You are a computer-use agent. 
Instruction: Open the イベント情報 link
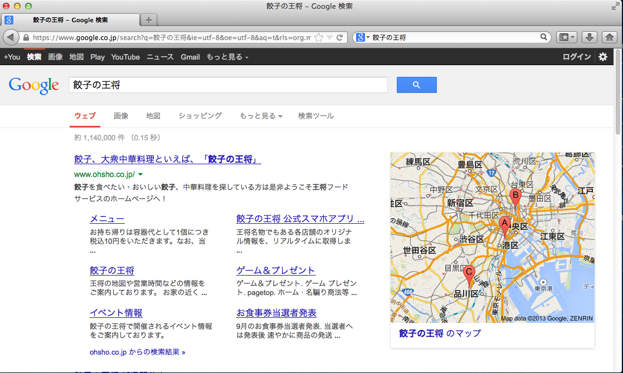116,313
